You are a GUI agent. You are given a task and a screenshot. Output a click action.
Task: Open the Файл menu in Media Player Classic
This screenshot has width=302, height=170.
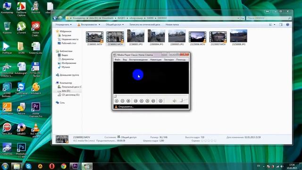[x=117, y=59]
